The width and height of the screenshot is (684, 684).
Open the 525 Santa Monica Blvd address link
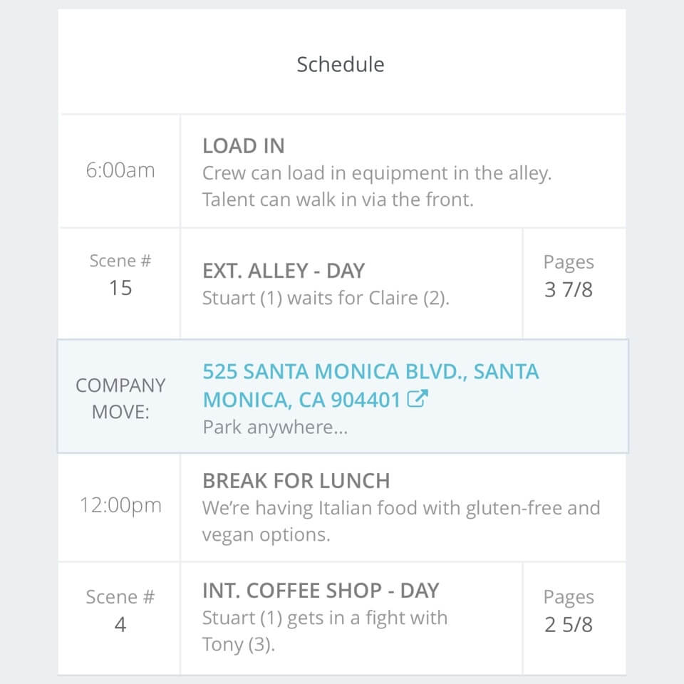point(370,385)
